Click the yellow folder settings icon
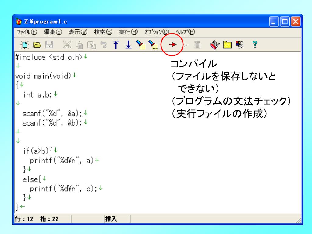Viewport: 312px width, 234px height. pyautogui.click(x=227, y=45)
